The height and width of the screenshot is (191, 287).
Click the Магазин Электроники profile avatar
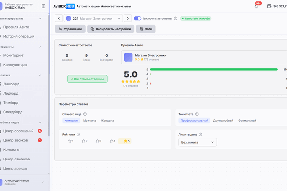click(128, 57)
